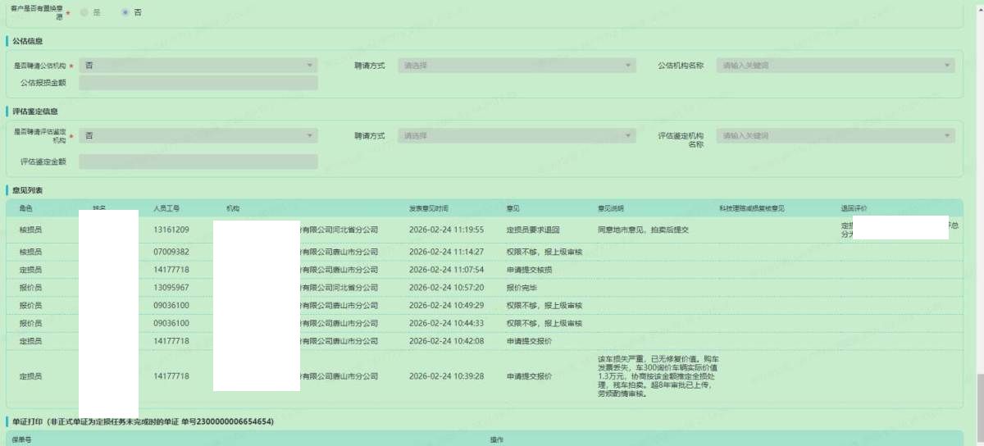Select the row with 定损员要求退回 opinion
The height and width of the screenshot is (446, 984).
(x=533, y=230)
